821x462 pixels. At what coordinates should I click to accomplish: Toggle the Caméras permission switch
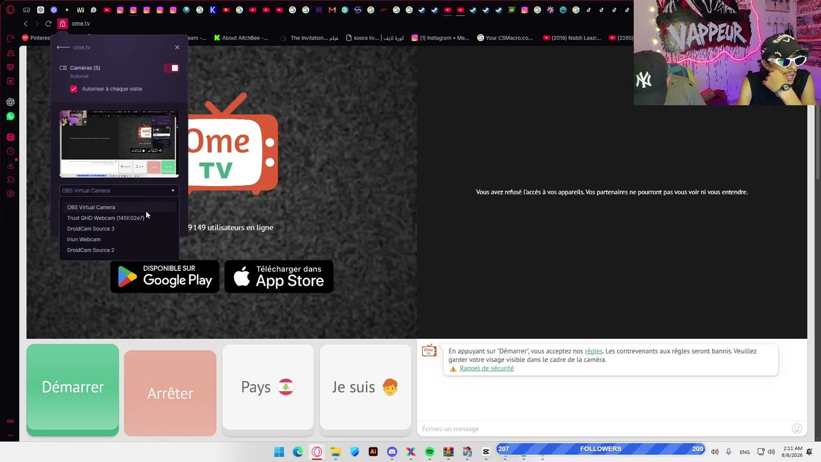[x=171, y=68]
